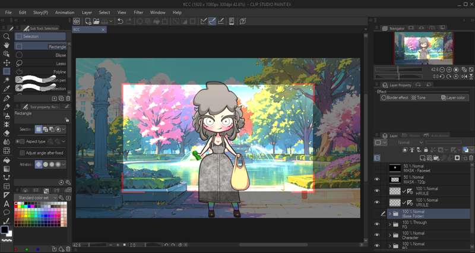
Task: Zoom in in Navigator panel
Action: pyautogui.click(x=449, y=69)
